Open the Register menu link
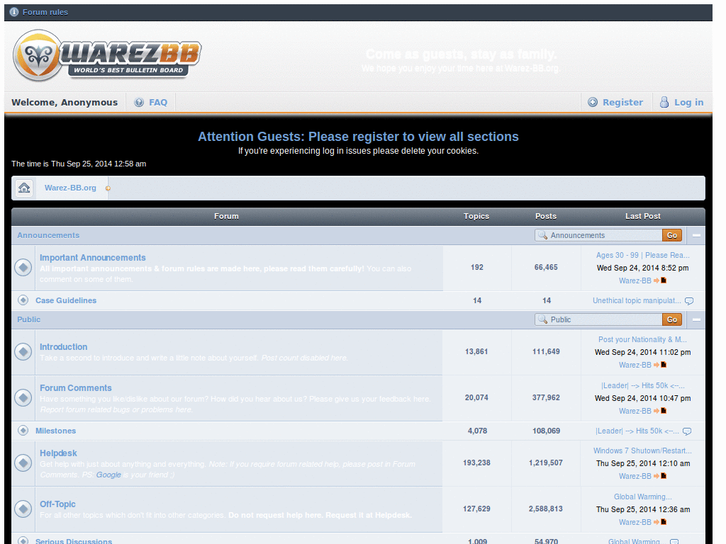This screenshot has height=544, width=726. (x=622, y=102)
